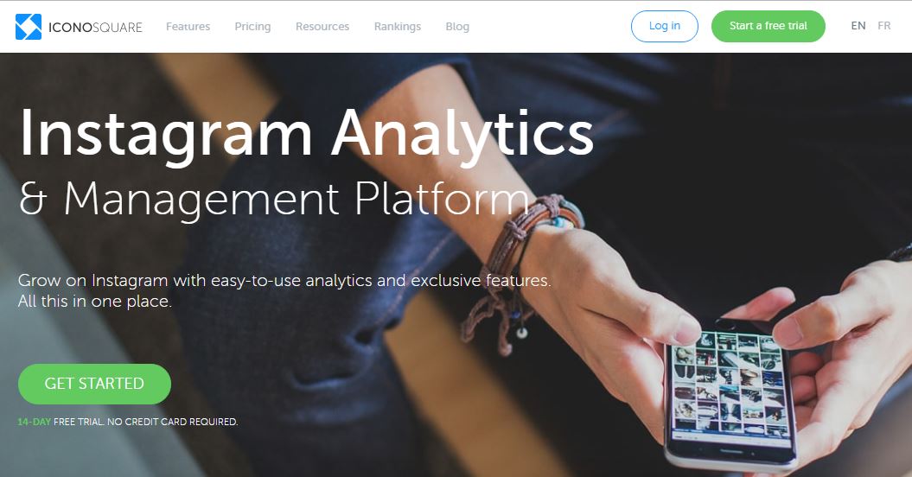Click the blue Iconosquare logo icon

(29, 27)
